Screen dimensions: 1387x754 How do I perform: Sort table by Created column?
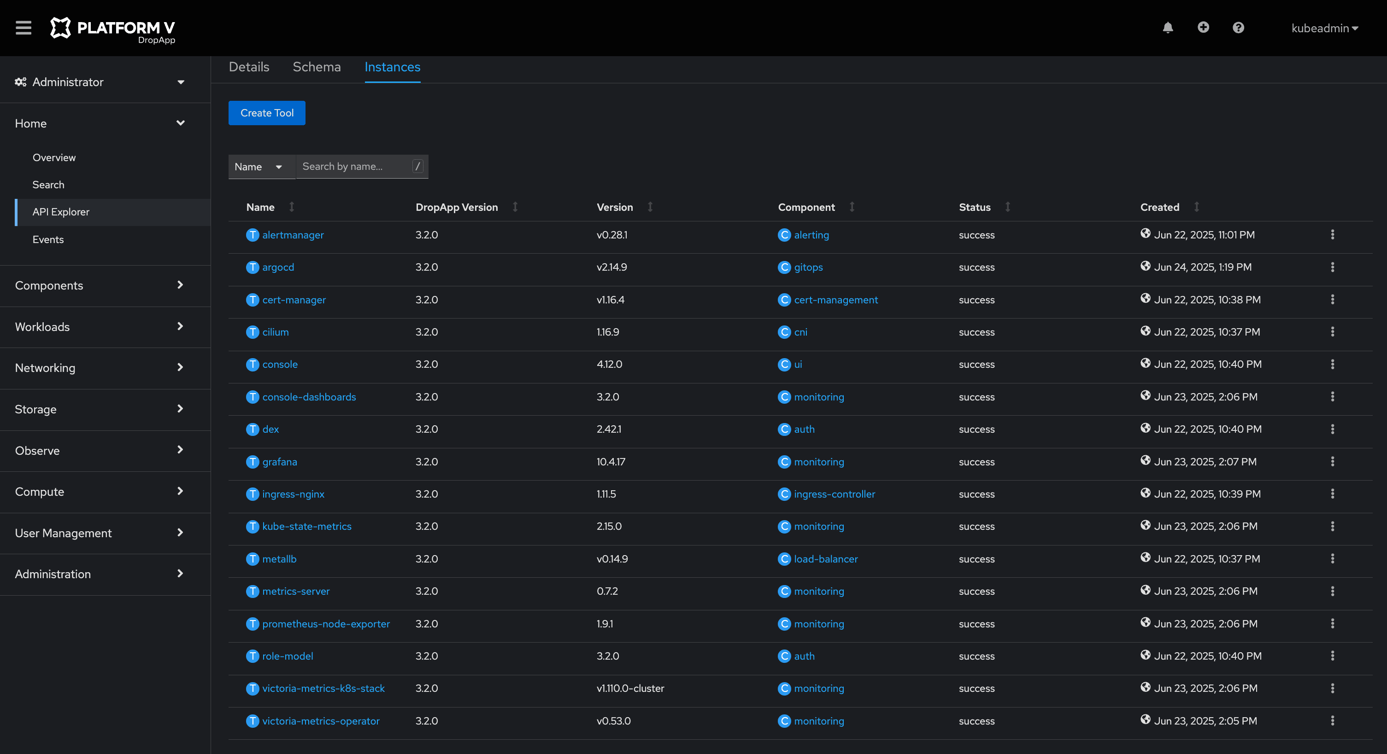click(1170, 207)
